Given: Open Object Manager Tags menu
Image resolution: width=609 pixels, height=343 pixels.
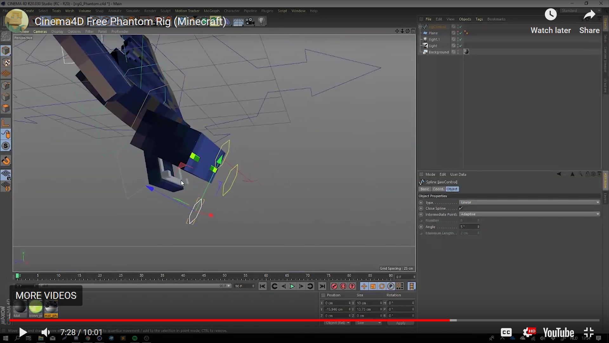Looking at the screenshot, I should click(x=479, y=19).
